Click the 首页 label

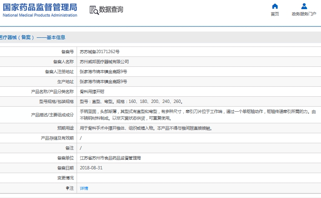(275, 14)
